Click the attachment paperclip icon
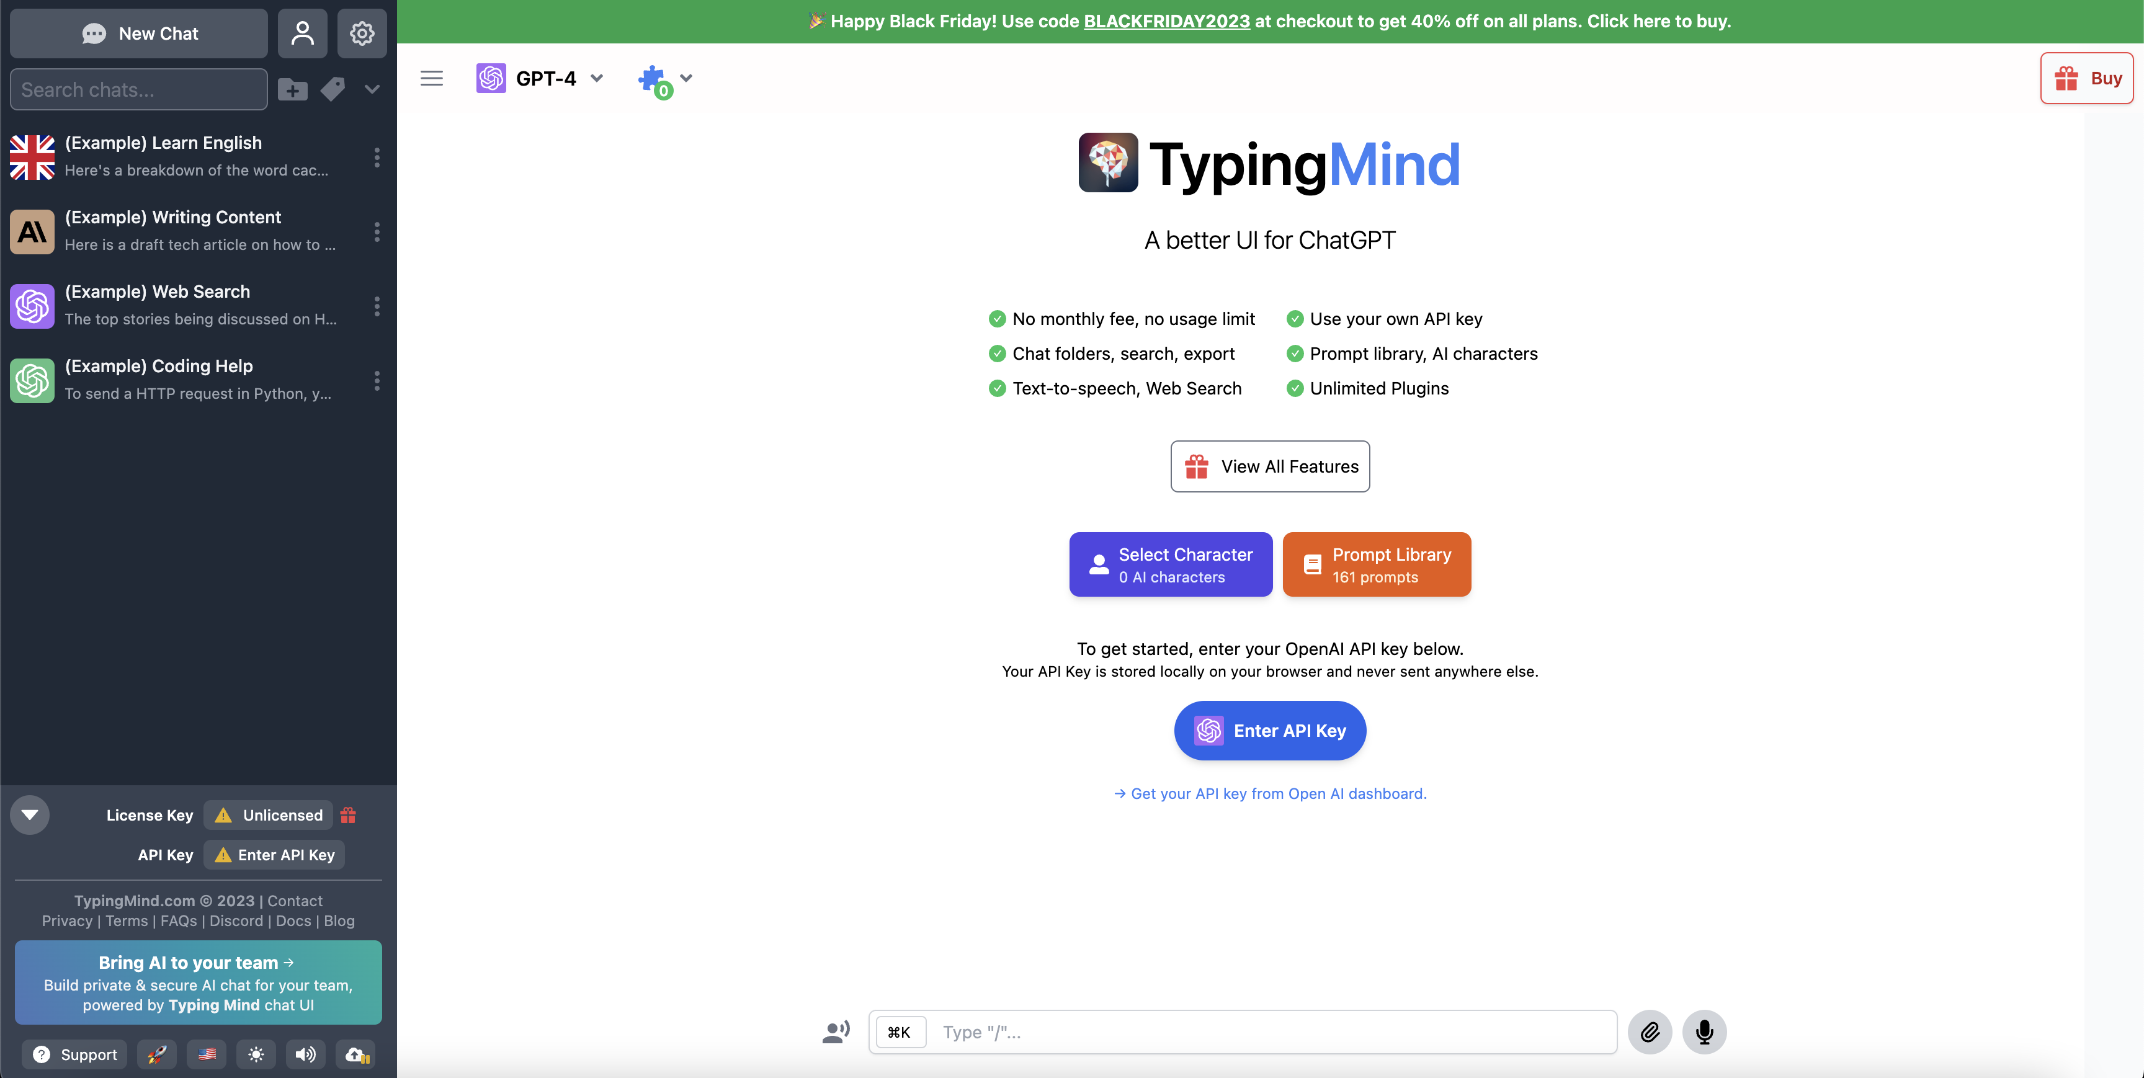This screenshot has height=1078, width=2144. point(1650,1032)
